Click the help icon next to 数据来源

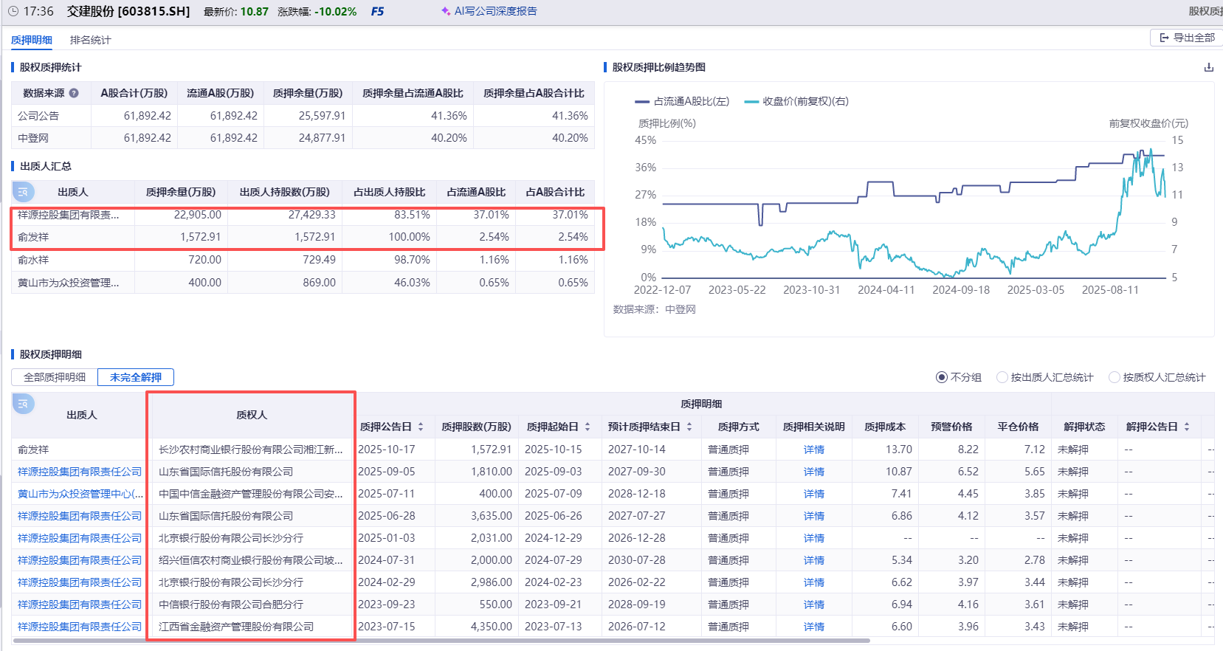(x=74, y=93)
